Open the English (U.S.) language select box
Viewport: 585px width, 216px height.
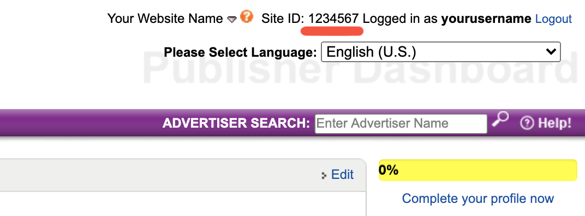tap(440, 52)
